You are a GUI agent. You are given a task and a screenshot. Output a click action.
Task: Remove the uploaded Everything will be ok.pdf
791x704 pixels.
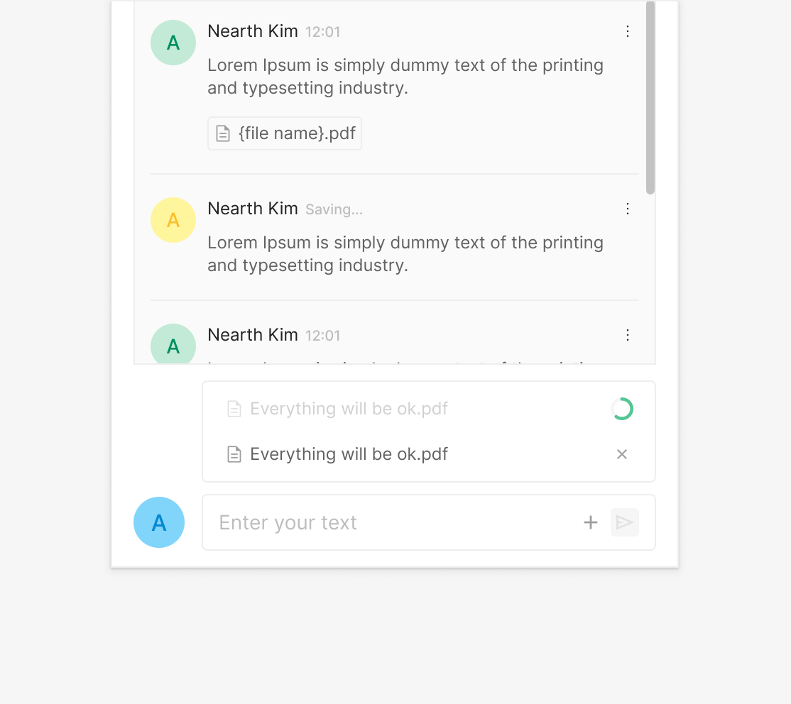pyautogui.click(x=622, y=454)
